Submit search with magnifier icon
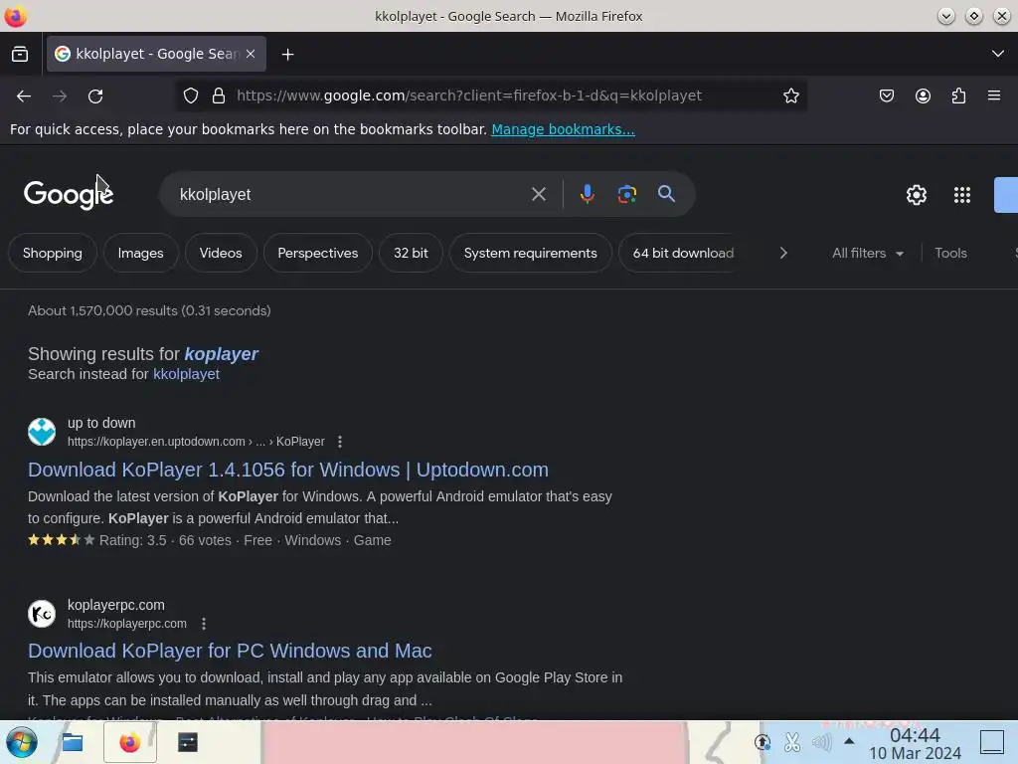This screenshot has width=1018, height=764. click(666, 194)
